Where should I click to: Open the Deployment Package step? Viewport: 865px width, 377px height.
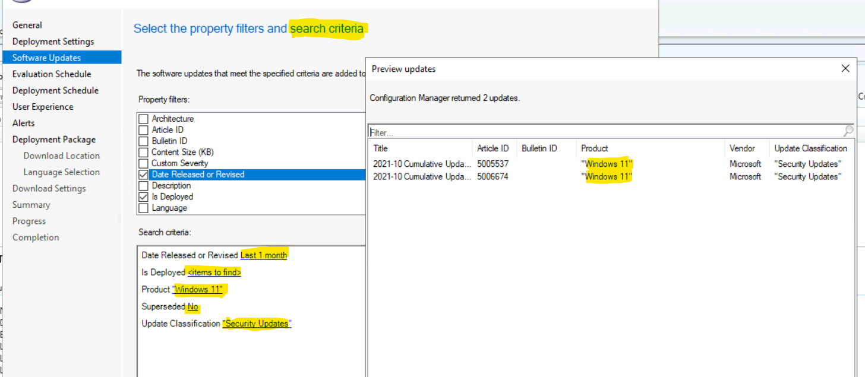pos(54,140)
